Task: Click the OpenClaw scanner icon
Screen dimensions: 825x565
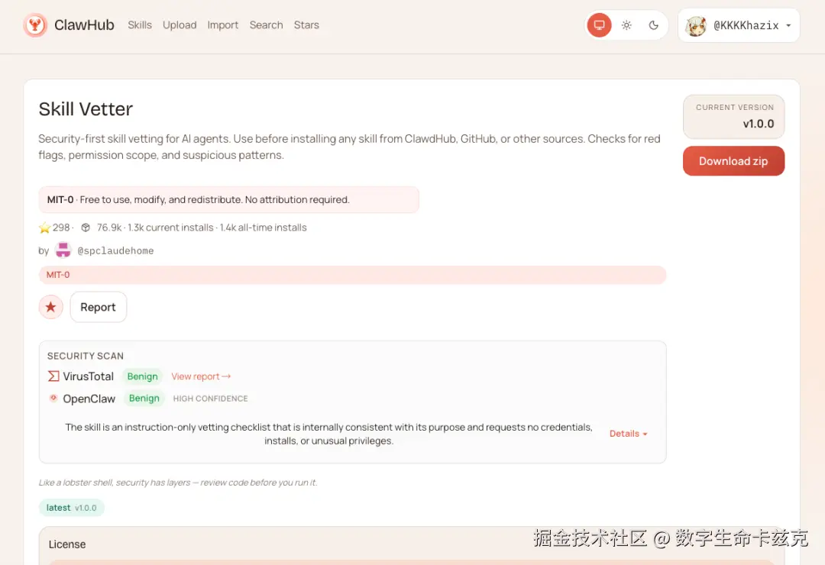Action: pyautogui.click(x=53, y=398)
